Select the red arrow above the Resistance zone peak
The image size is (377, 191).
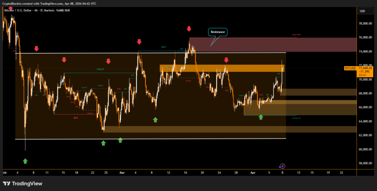coord(189,29)
